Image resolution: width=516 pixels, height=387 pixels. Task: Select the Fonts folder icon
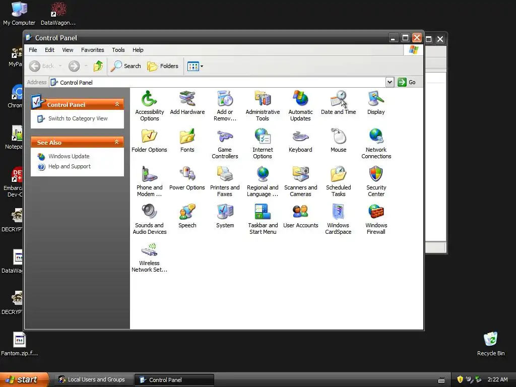point(187,140)
